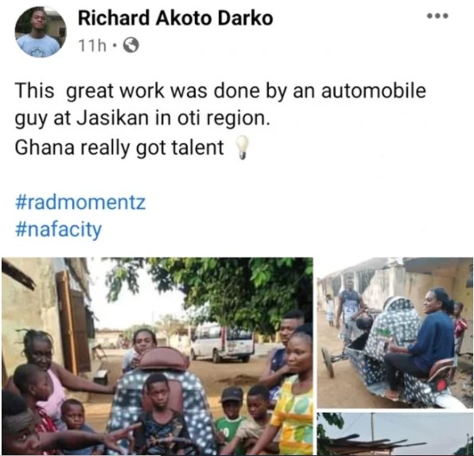The width and height of the screenshot is (474, 456).
Task: Click the white van in main photo
Action: (x=222, y=343)
